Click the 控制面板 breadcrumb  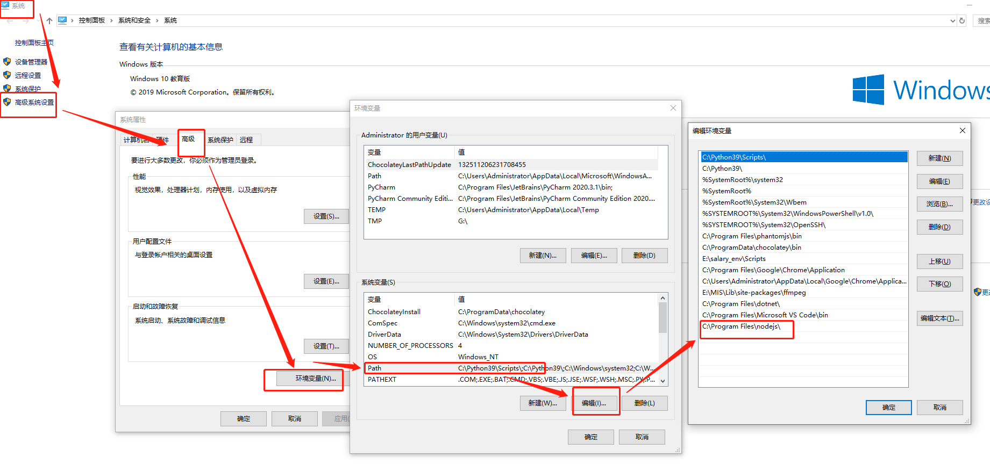[x=92, y=20]
